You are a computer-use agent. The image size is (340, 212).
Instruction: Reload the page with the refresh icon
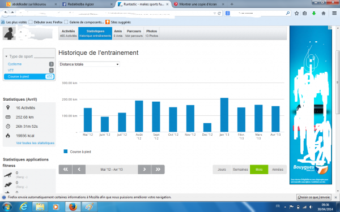219,14
